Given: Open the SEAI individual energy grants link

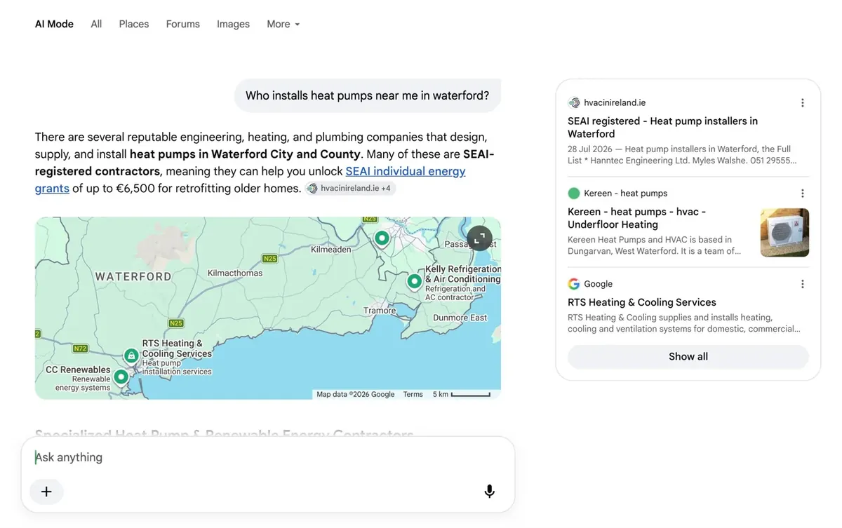Looking at the screenshot, I should pyautogui.click(x=406, y=171).
